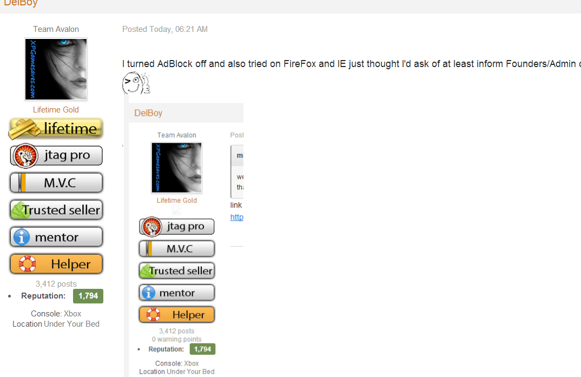The height and width of the screenshot is (377, 581).
Task: Click the jtag pro badge in left sidebar
Action: pyautogui.click(x=56, y=156)
